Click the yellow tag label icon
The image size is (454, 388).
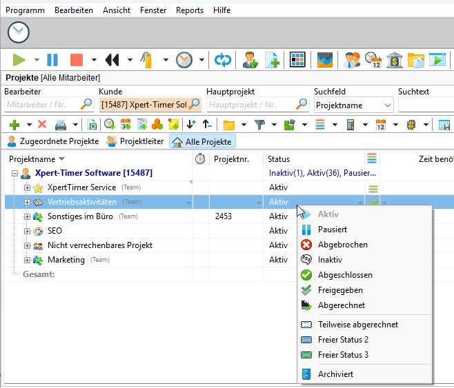147,60
